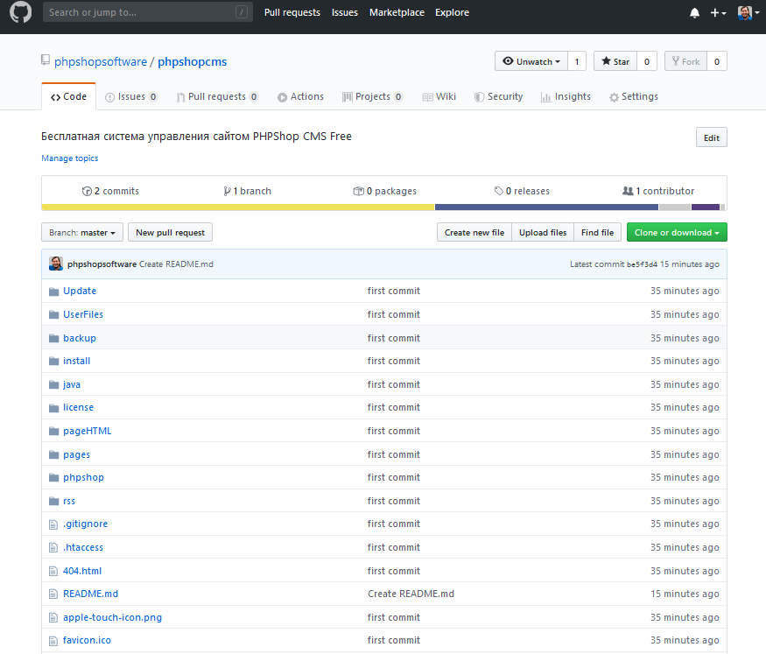766x654 pixels.
Task: Click the pages folder icon
Action: coord(53,454)
